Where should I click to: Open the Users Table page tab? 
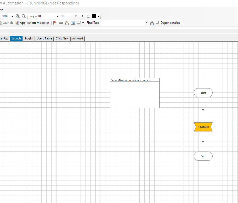[44, 38]
